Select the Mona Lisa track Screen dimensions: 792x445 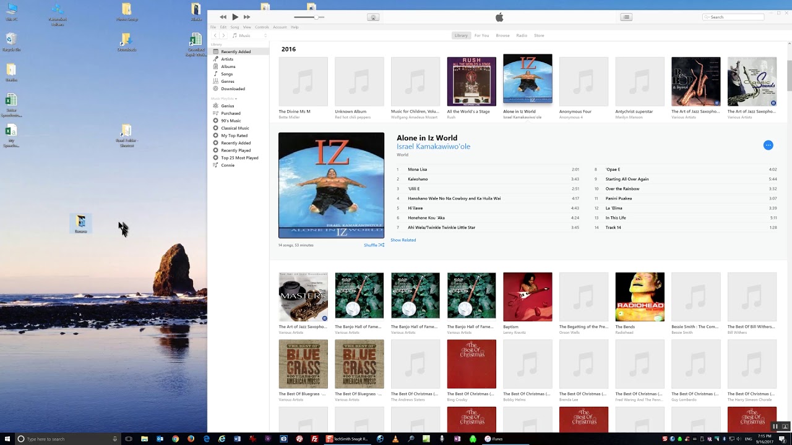coord(488,169)
